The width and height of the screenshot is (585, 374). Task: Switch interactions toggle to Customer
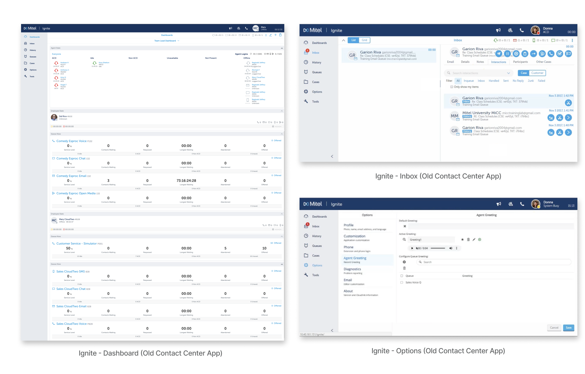pos(537,73)
